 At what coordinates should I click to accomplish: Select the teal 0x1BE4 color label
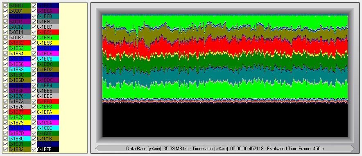pos(48,85)
